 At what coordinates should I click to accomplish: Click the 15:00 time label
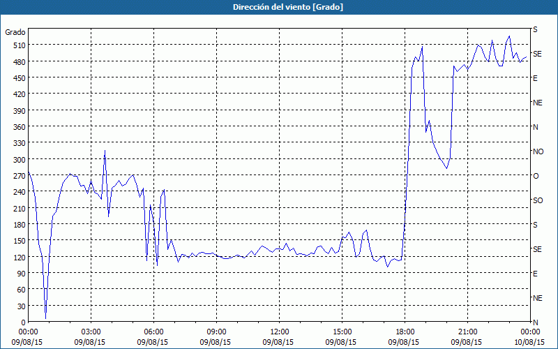click(x=342, y=332)
